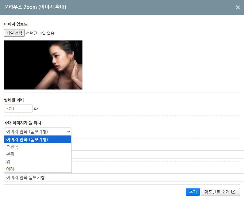The width and height of the screenshot is (244, 198).
Task: Click the uploaded portrait thumbnail image
Action: (x=43, y=65)
